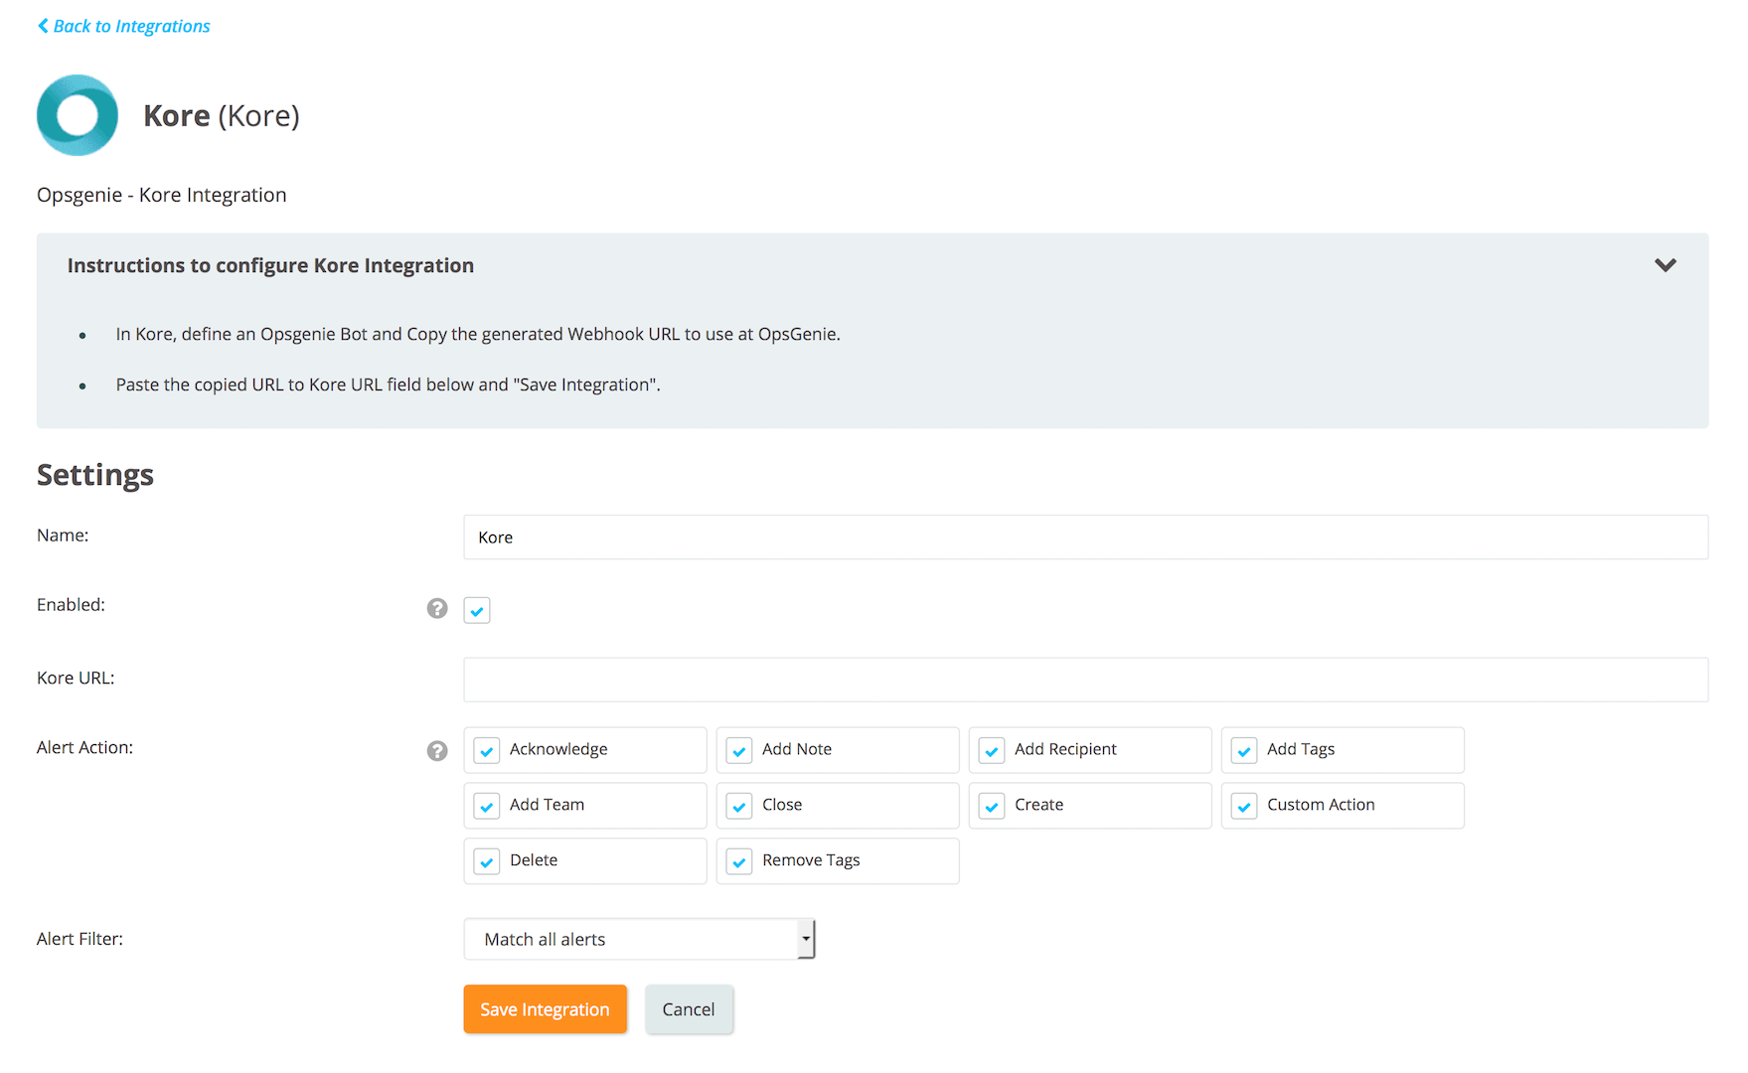Uncheck the Delete alert action

(487, 861)
